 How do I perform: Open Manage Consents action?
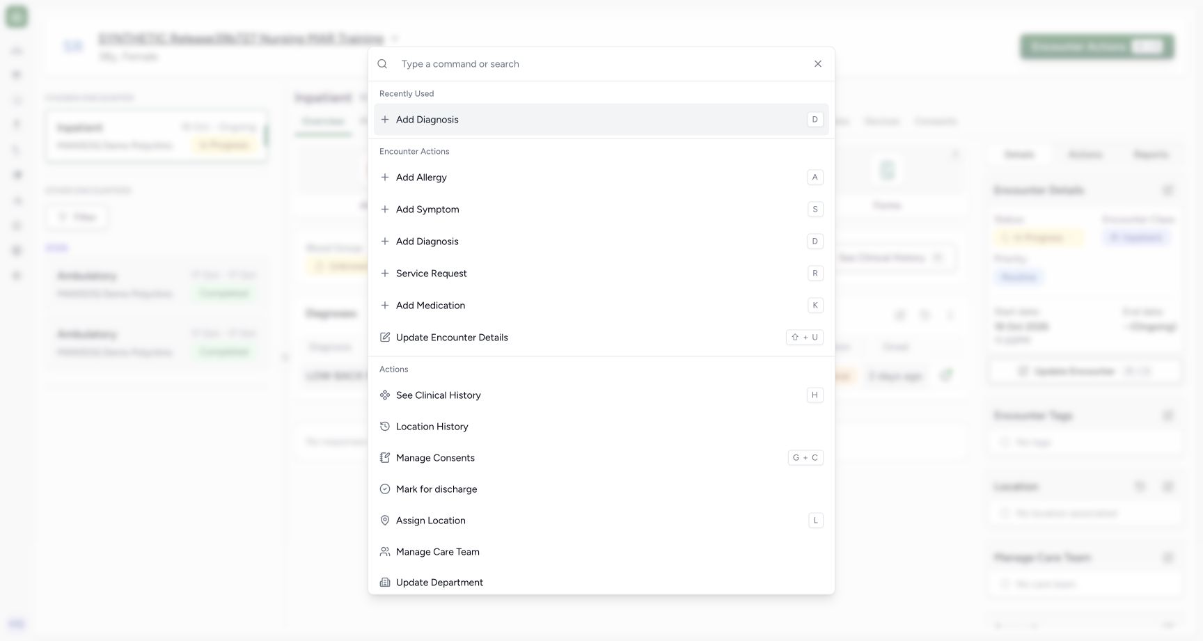(x=601, y=458)
